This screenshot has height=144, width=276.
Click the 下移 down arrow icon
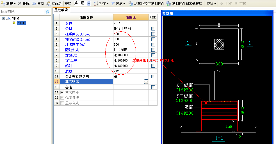pyautogui.click(x=236, y=4)
